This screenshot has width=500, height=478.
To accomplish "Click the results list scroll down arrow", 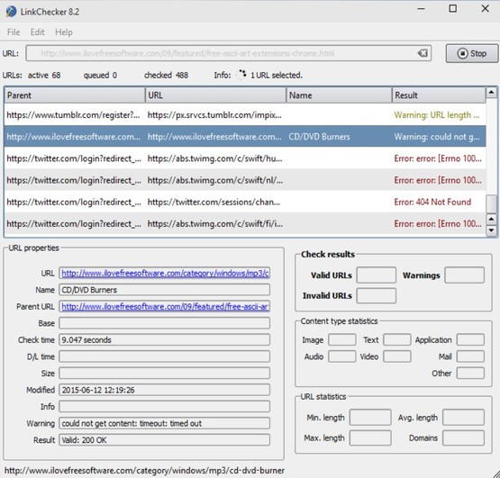I will click(x=491, y=230).
